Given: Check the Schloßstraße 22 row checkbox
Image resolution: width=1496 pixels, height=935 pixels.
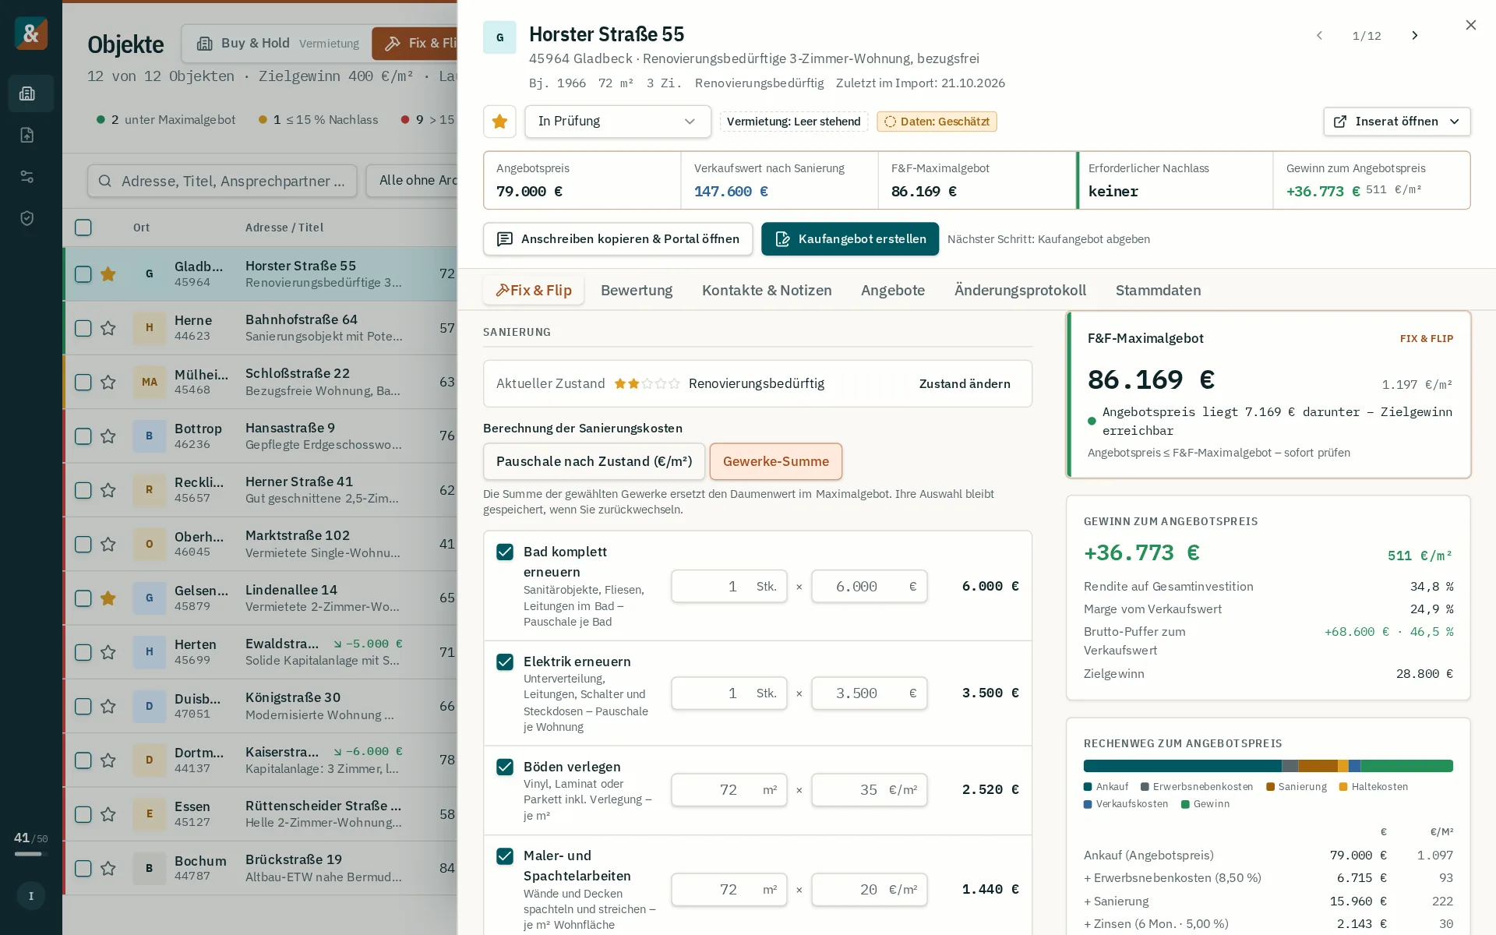Looking at the screenshot, I should click(x=83, y=382).
